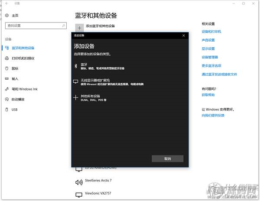The height and width of the screenshot is (201, 260).
Task: Open the 自动播放 settings page
Action: click(x=18, y=99)
